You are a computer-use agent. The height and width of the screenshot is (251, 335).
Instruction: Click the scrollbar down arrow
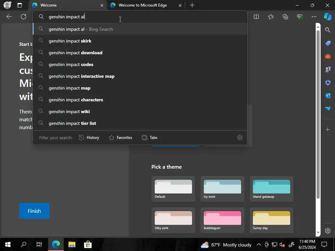click(318, 233)
